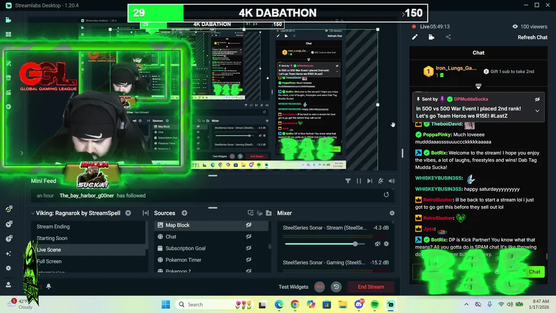Screen dimensions: 556x313
Task: Open the Highlighter clapperboard icon in sidebar
Action: pyautogui.click(x=8, y=92)
